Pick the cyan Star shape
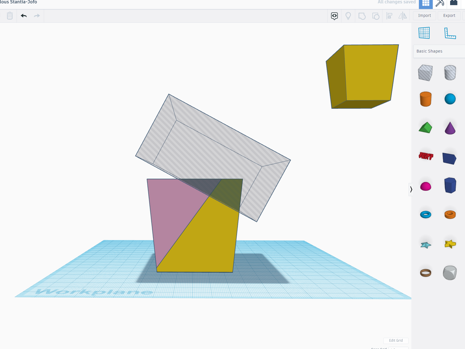Viewport: 465px width, 349px height. [426, 245]
